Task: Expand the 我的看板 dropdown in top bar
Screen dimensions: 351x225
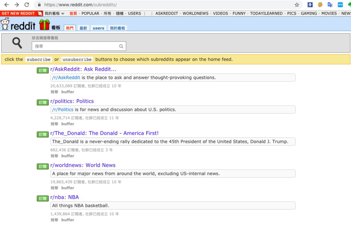Action: [x=54, y=14]
